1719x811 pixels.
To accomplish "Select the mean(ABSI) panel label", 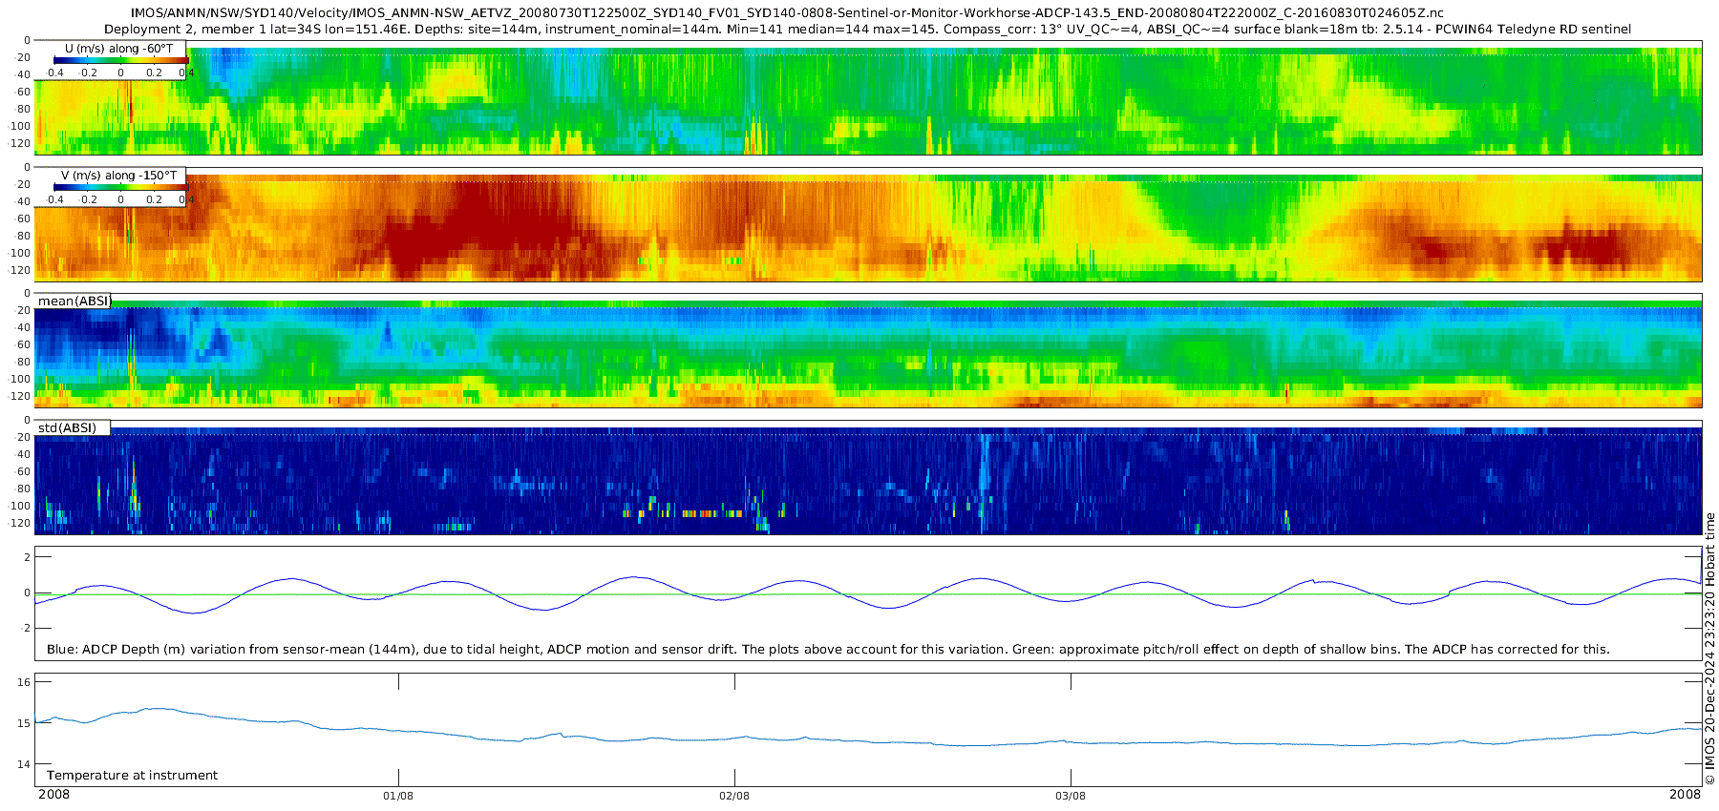I will [x=74, y=302].
